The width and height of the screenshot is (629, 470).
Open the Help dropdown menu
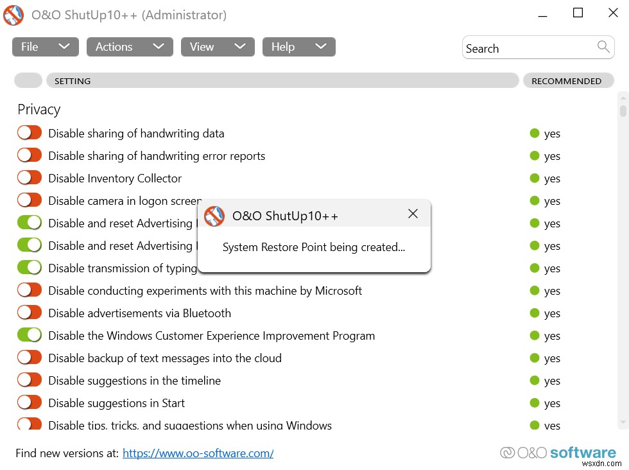coord(299,47)
